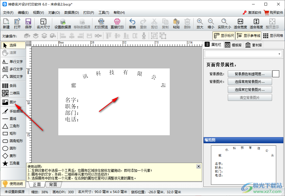Pick the 单行文字 text tool
The width and height of the screenshot is (285, 196).
pos(13,62)
